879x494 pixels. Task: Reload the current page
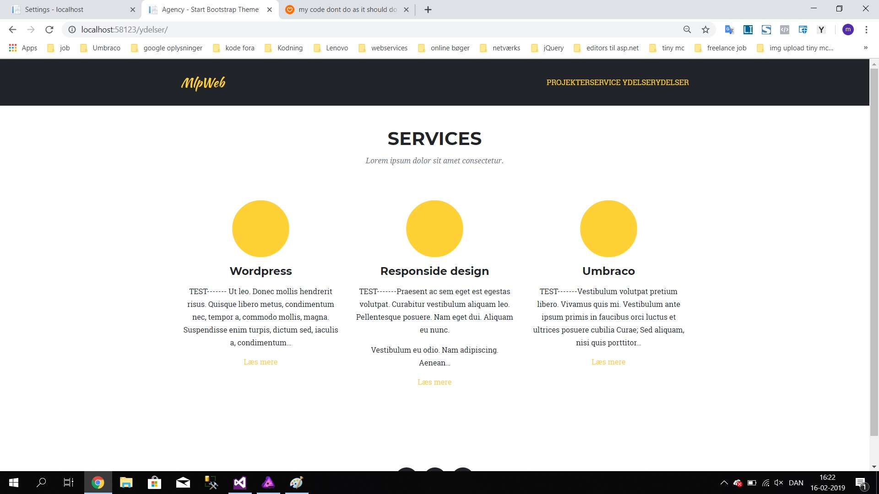pyautogui.click(x=49, y=30)
